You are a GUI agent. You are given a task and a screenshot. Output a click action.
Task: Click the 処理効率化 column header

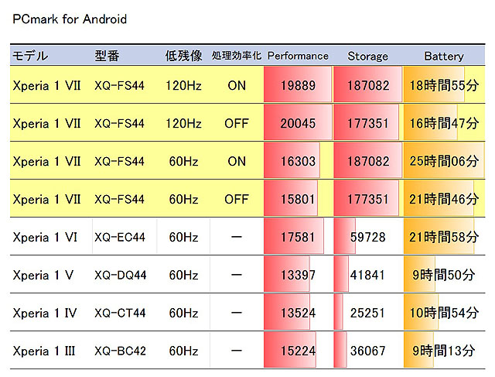[237, 56]
